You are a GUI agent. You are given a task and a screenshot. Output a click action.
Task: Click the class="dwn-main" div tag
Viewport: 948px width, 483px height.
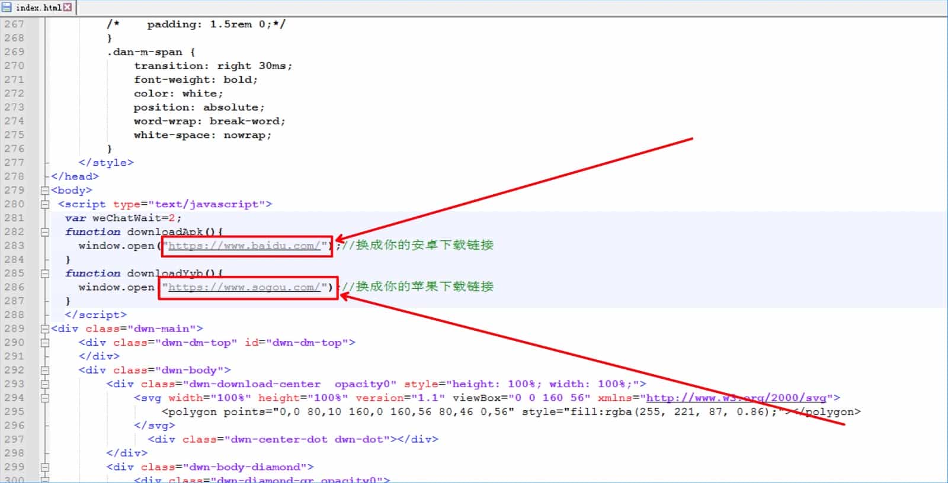tap(127, 329)
